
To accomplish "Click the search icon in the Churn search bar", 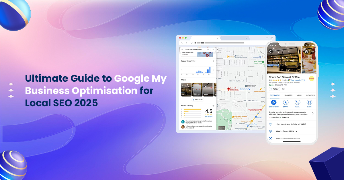I will click(x=208, y=50).
